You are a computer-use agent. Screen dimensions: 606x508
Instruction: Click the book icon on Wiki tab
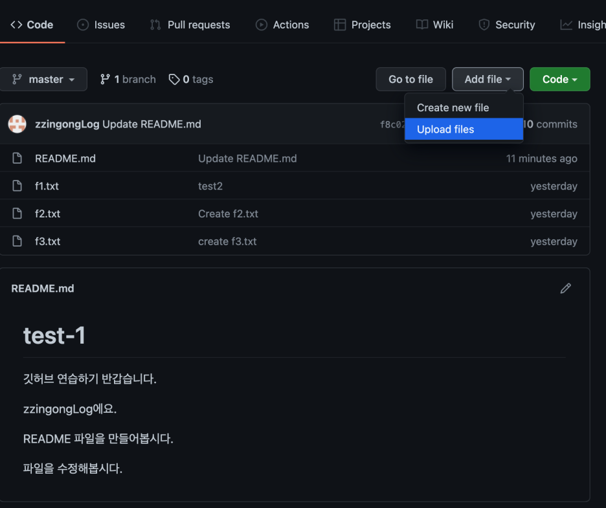coord(422,25)
